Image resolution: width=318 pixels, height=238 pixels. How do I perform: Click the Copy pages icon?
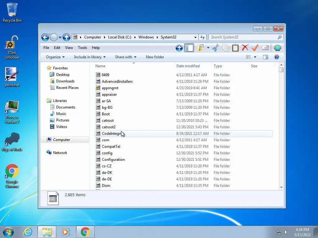click(x=225, y=48)
